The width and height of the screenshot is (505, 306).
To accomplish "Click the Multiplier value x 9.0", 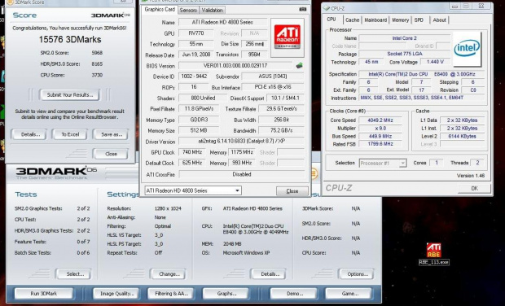I will [380, 128].
